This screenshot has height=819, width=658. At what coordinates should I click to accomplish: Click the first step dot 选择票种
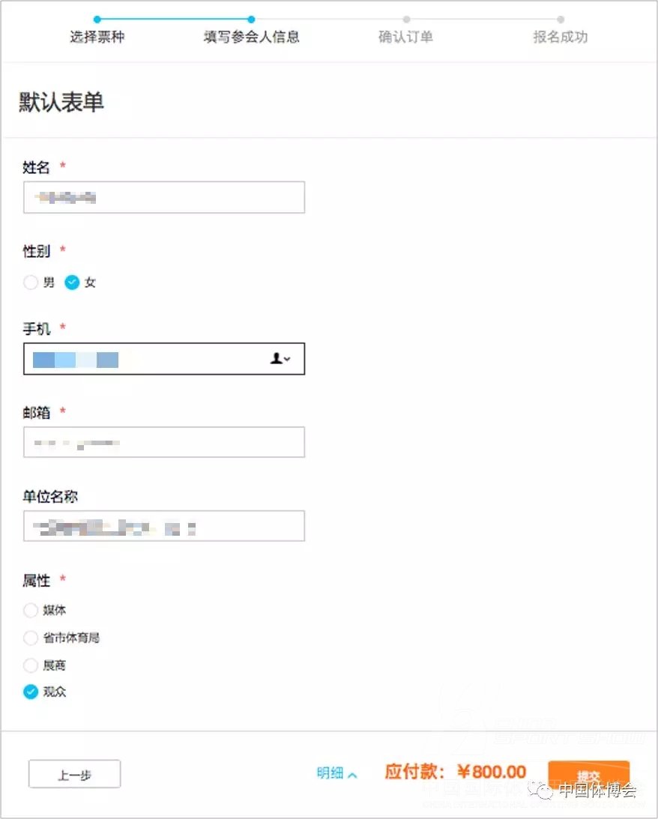[x=97, y=19]
